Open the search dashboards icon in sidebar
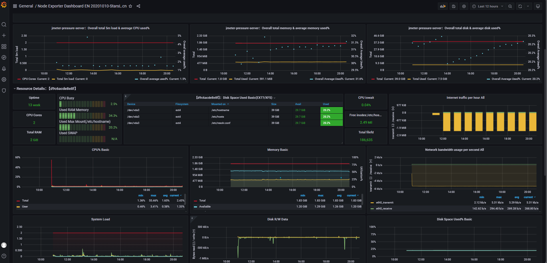The height and width of the screenshot is (263, 547). coord(4,25)
